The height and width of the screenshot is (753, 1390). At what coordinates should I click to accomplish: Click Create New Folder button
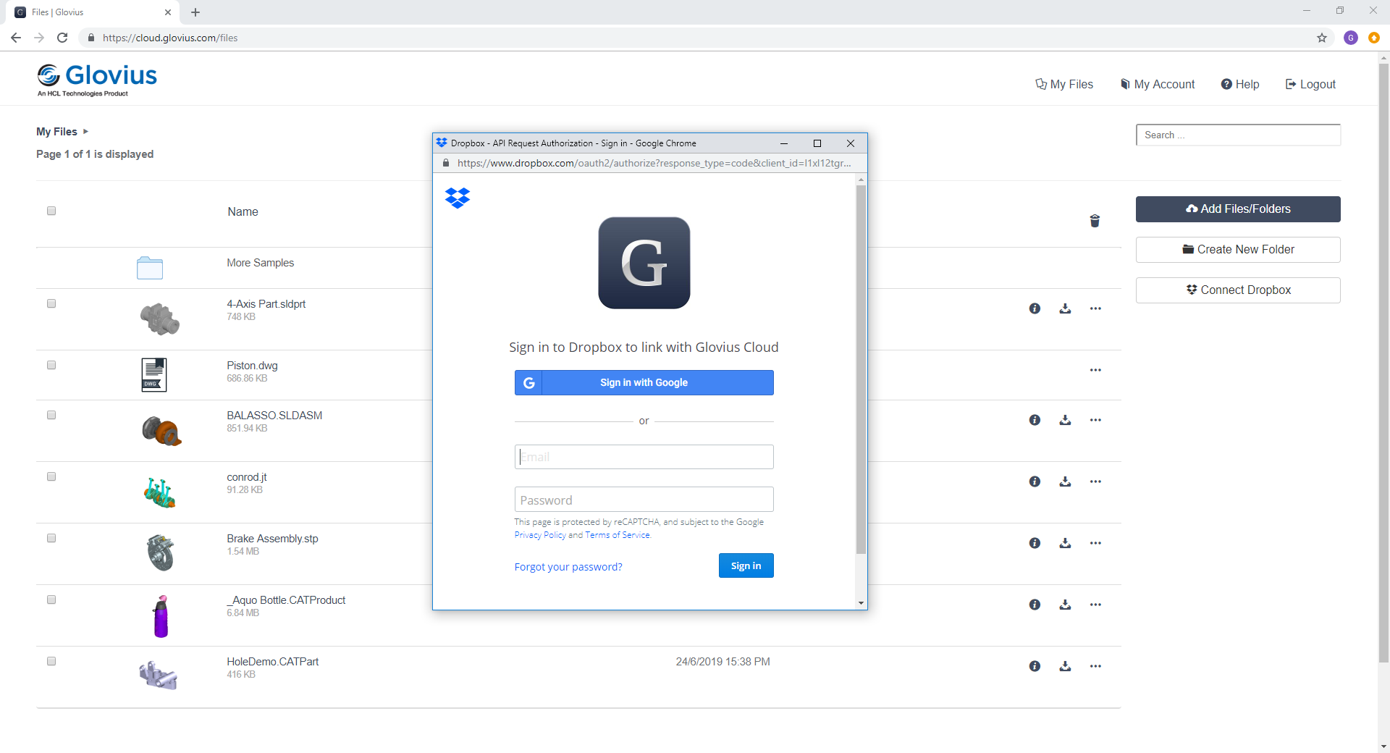click(1238, 250)
